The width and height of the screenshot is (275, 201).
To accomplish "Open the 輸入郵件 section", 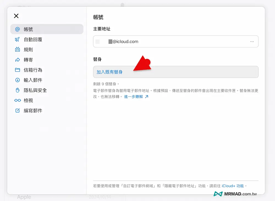I will (47, 80).
